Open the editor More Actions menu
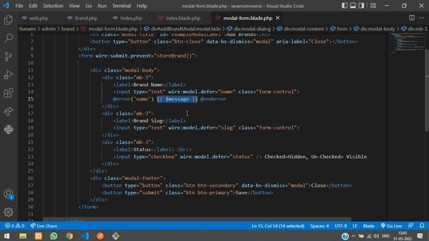This screenshot has width=429, height=241. click(422, 18)
